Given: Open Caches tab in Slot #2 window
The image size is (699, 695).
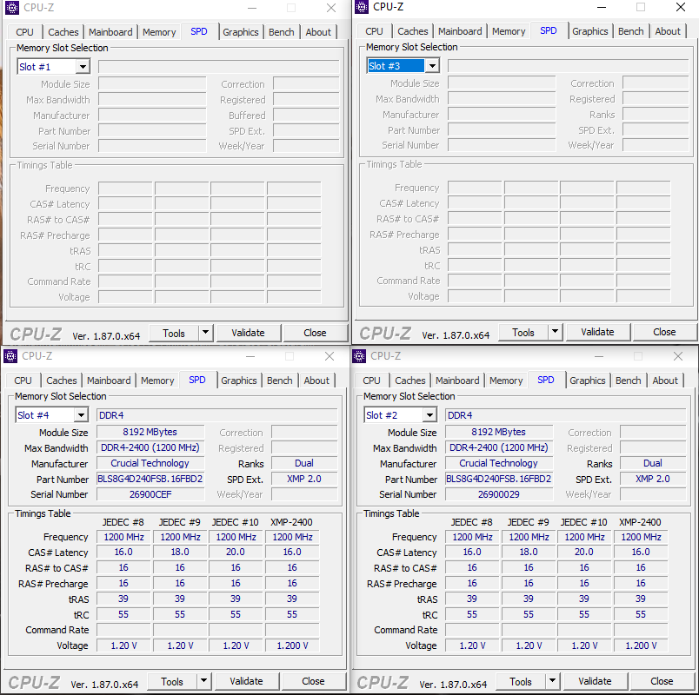Looking at the screenshot, I should 410,381.
